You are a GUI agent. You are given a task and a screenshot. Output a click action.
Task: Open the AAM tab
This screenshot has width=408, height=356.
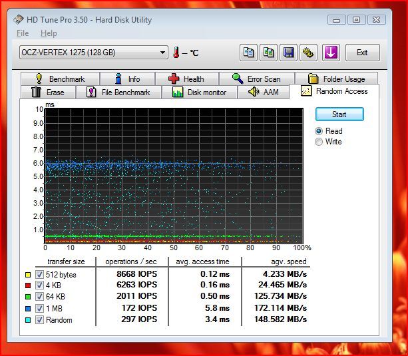[264, 92]
